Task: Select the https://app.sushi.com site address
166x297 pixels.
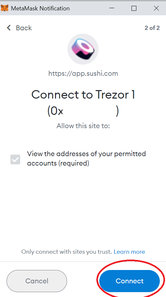Action: click(x=83, y=73)
